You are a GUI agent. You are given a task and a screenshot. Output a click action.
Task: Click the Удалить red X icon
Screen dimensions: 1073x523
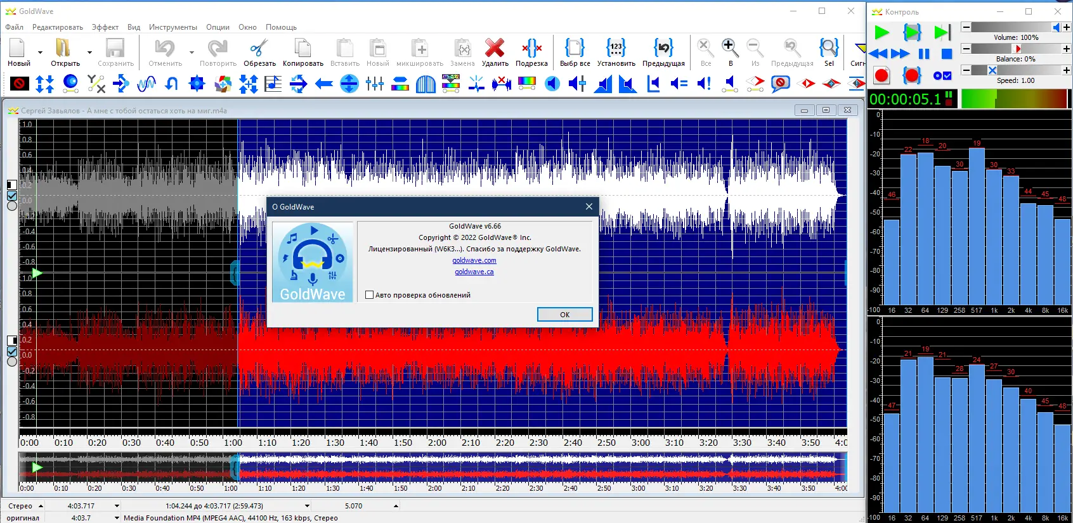click(495, 49)
